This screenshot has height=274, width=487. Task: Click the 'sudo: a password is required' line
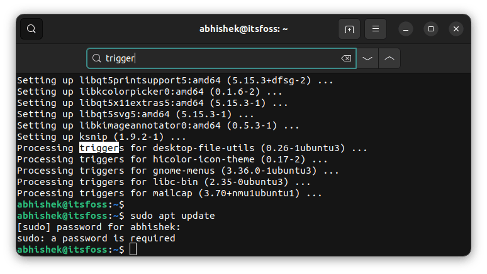(x=96, y=238)
